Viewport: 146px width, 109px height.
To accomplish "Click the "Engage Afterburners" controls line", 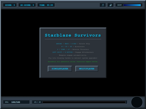I will coord(73,52).
